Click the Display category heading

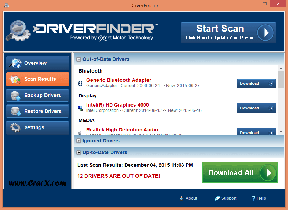[87, 96]
